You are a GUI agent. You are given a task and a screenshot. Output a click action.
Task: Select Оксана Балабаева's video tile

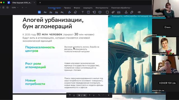165,64
